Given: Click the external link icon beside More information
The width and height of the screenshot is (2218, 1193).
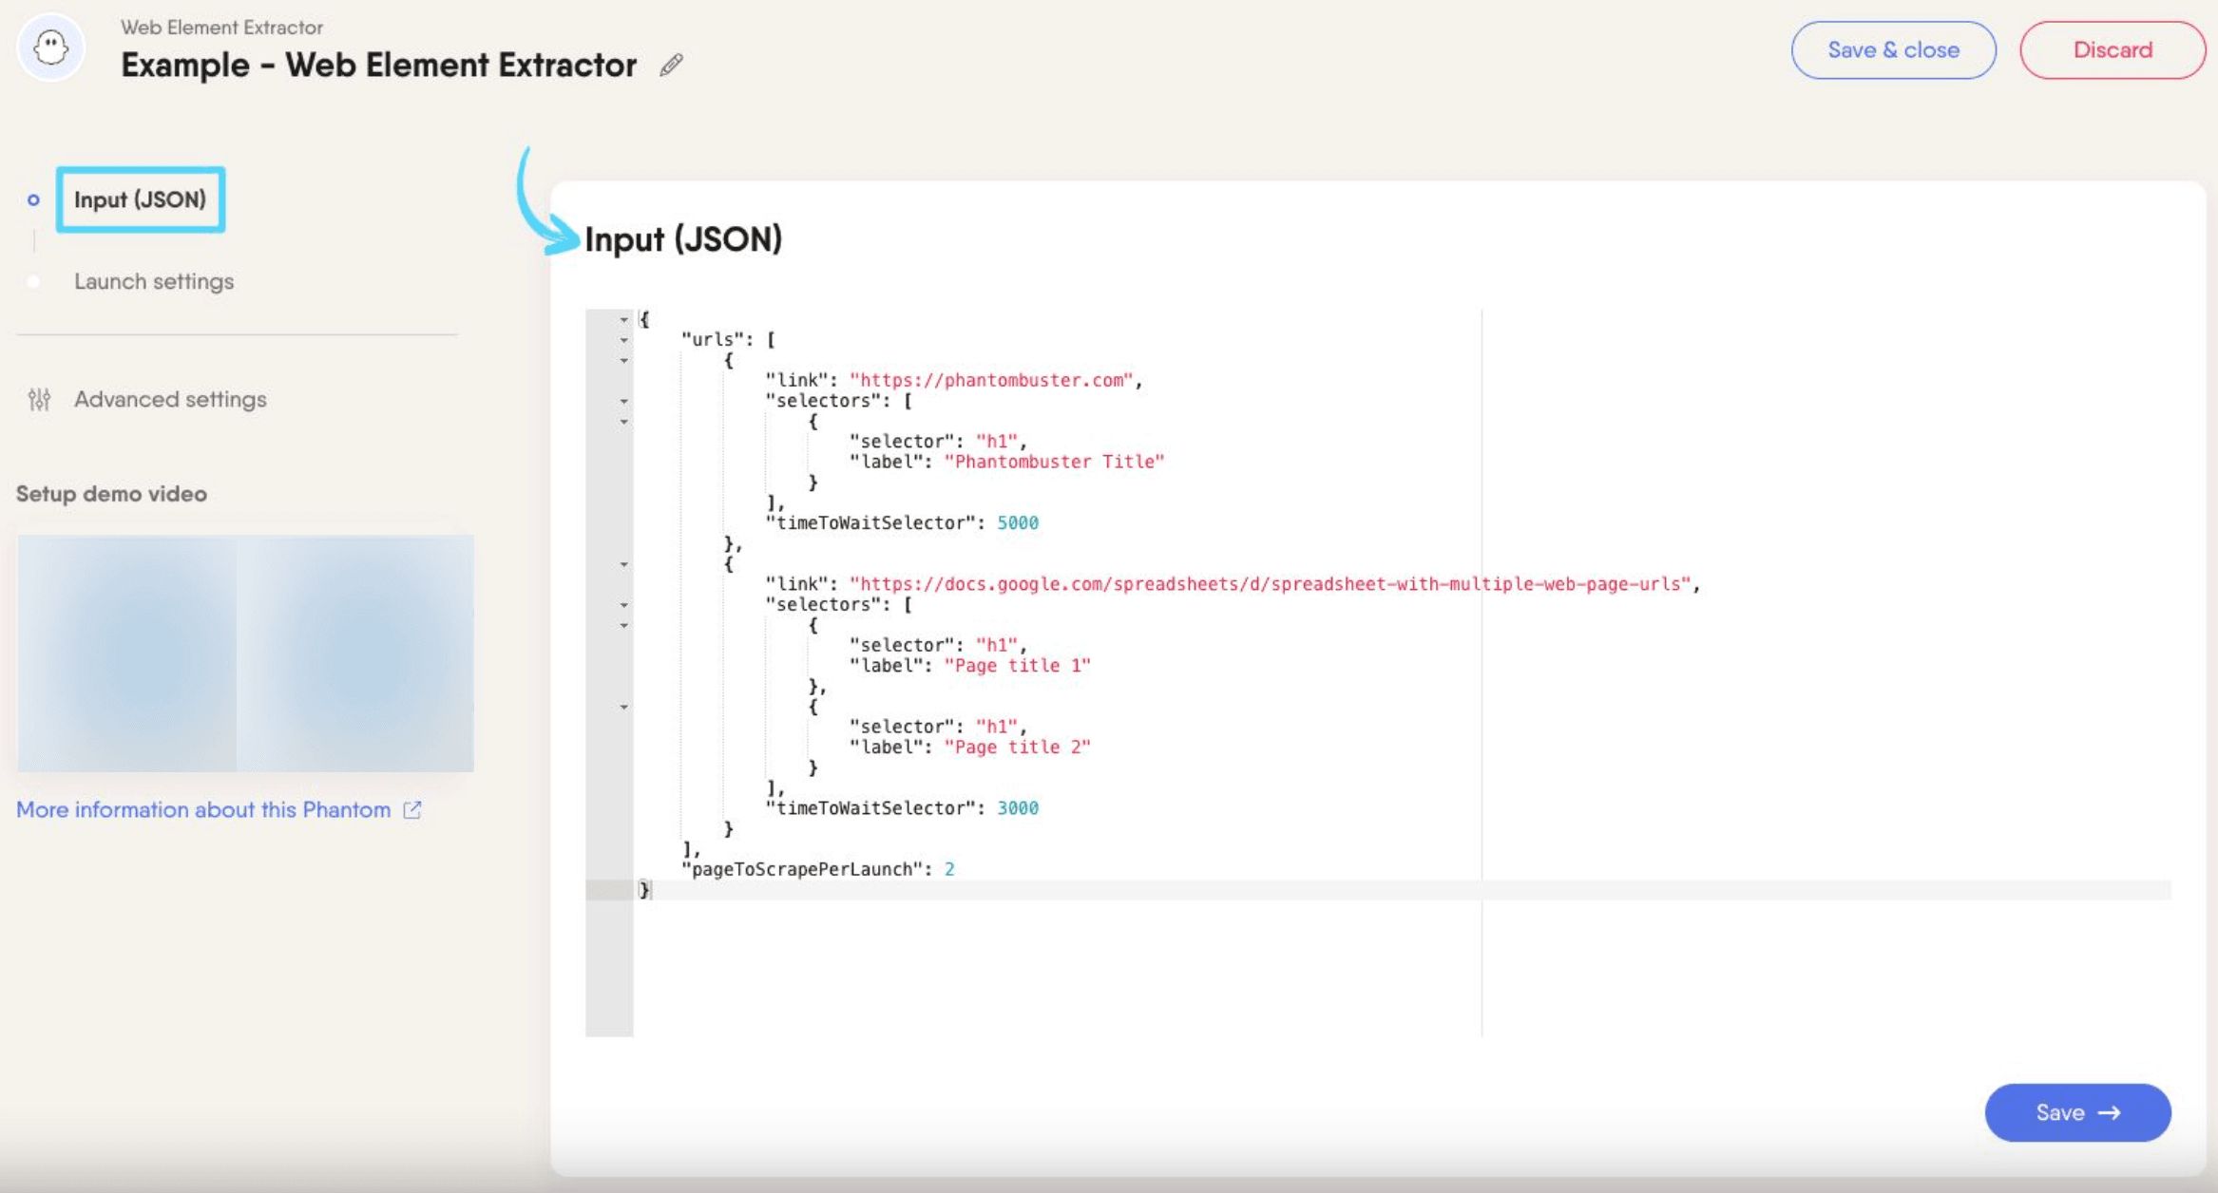Looking at the screenshot, I should point(411,809).
